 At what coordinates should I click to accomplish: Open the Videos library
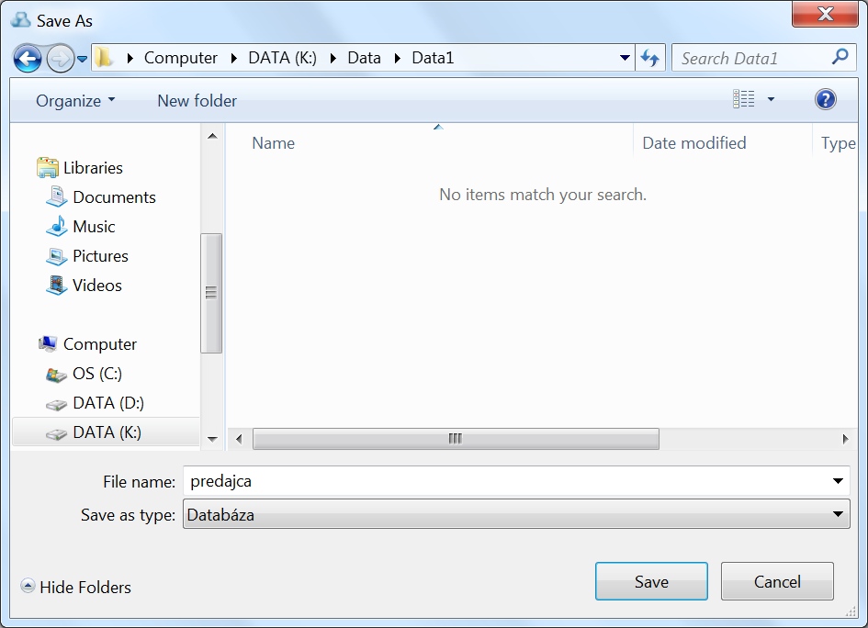96,286
